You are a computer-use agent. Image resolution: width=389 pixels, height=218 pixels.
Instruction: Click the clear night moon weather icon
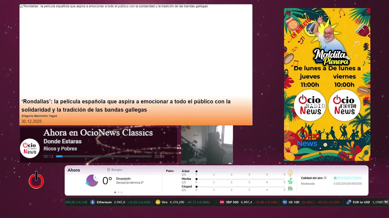coord(92,180)
